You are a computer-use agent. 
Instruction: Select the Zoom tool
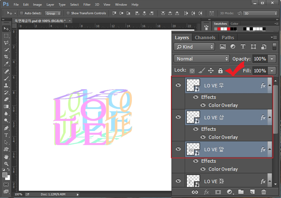pos(6,164)
